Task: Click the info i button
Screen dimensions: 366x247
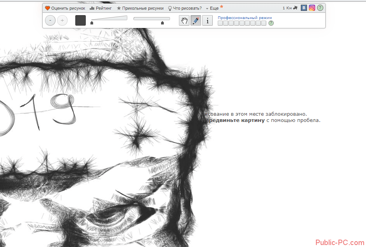Action: click(x=207, y=21)
